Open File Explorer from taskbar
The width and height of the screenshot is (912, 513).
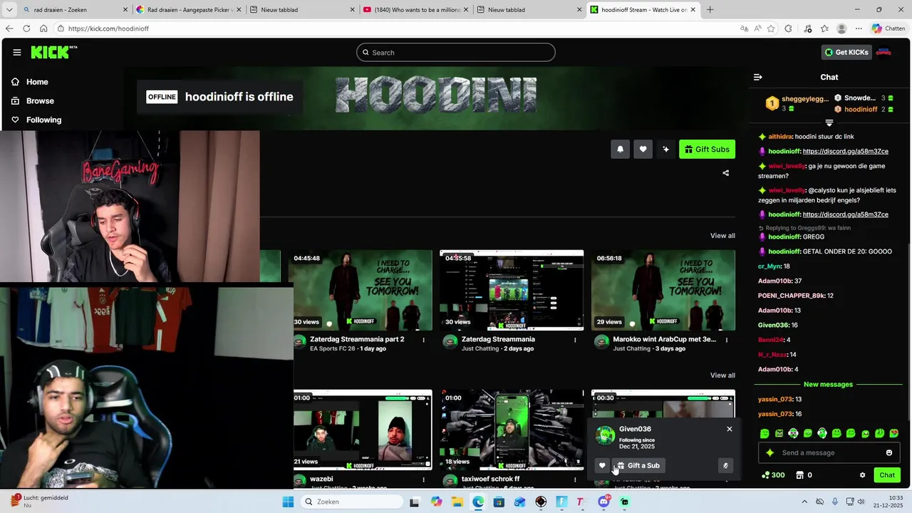pos(457,502)
